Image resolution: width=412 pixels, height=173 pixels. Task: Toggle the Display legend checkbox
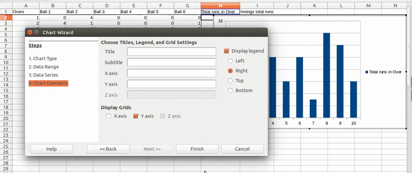tap(227, 51)
